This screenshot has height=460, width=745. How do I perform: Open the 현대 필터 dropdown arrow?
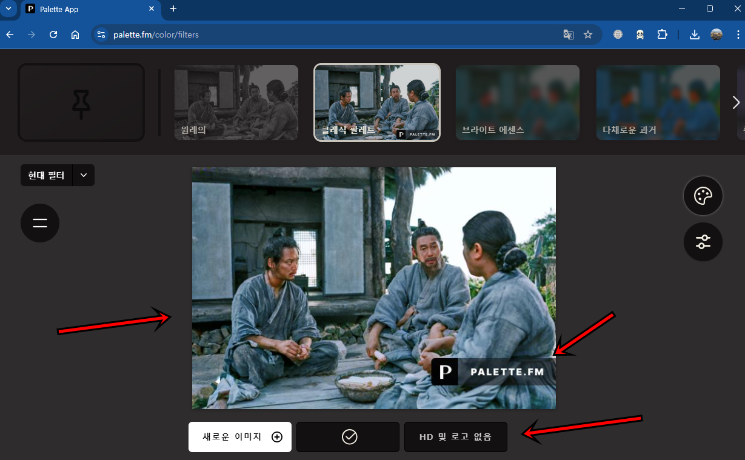pyautogui.click(x=84, y=175)
